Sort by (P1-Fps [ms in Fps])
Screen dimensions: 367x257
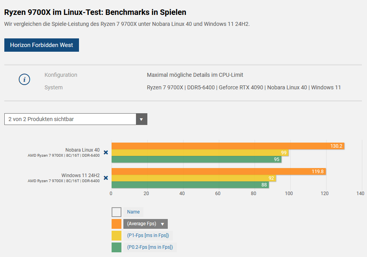pos(148,235)
